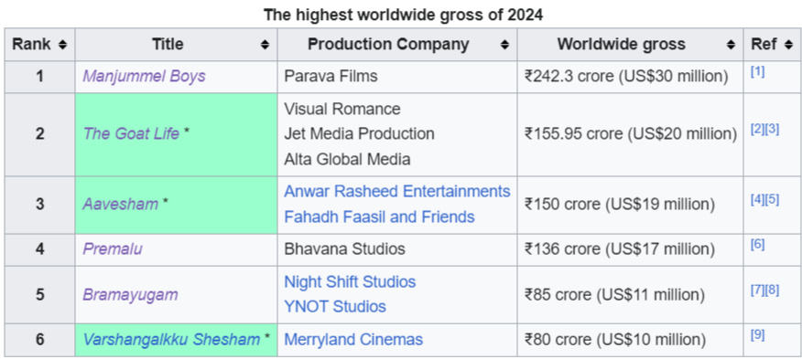Open reference [9] for Varshangalkku Shesham
802x359 pixels.
[x=757, y=335]
